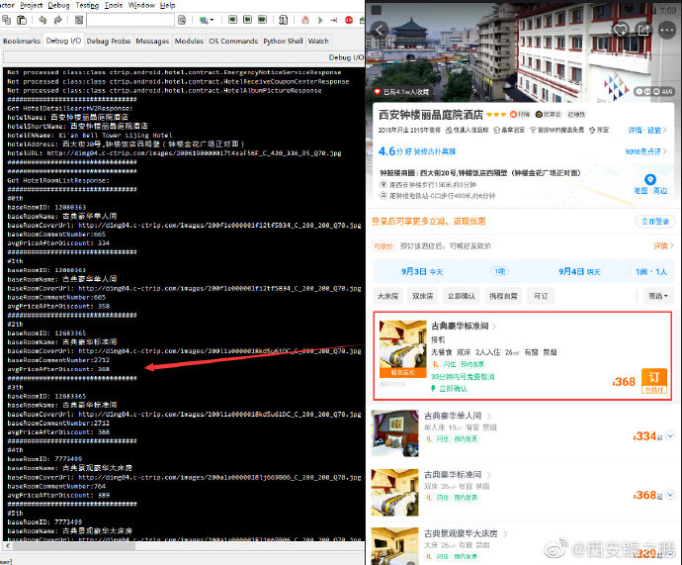Tap the 立即登录 login button
The width and height of the screenshot is (682, 565).
point(655,222)
